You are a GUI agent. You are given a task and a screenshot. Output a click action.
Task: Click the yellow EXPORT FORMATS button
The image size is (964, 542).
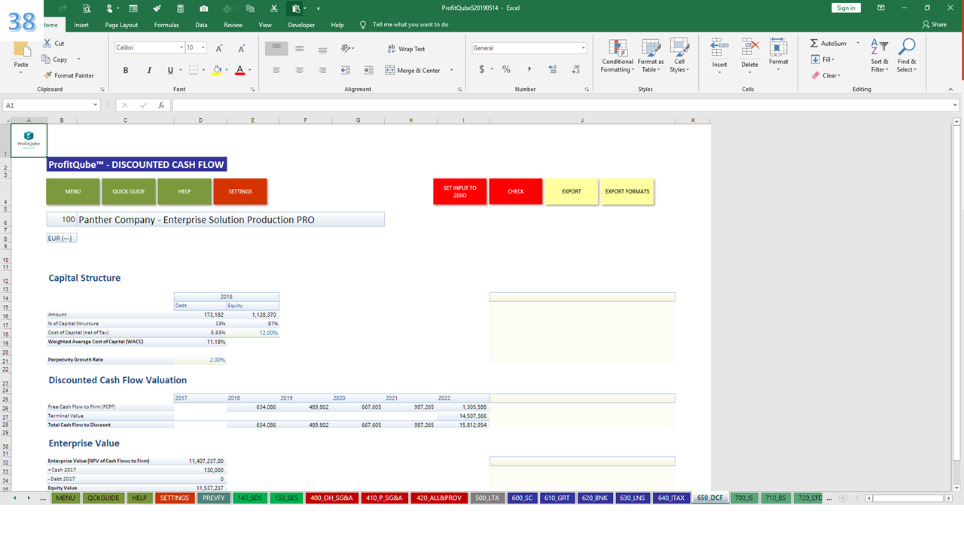(627, 191)
